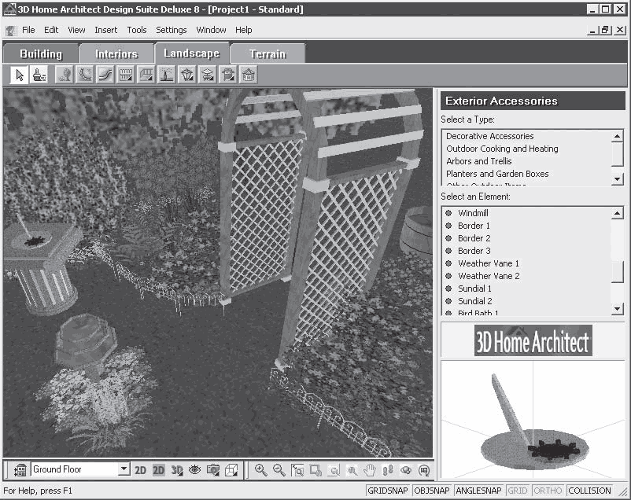
Task: Toggle GRIDSNAP in status bar
Action: (388, 491)
